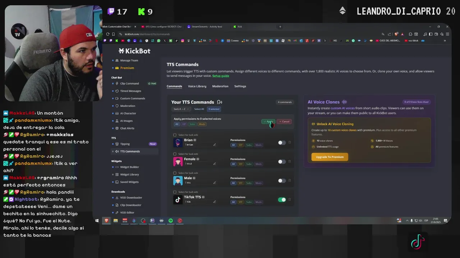Open Clip Command in the Chat Bot section
This screenshot has height=258, width=460.
tap(129, 83)
